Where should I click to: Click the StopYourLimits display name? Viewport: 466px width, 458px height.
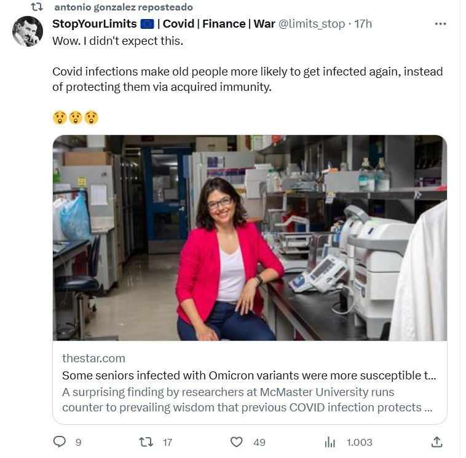[95, 24]
